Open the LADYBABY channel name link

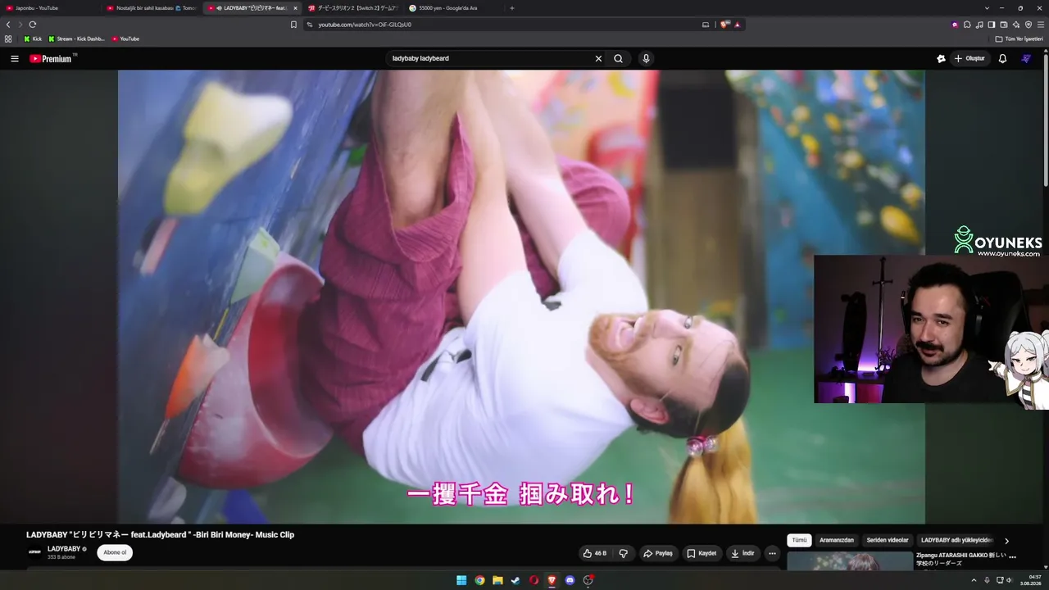point(64,549)
